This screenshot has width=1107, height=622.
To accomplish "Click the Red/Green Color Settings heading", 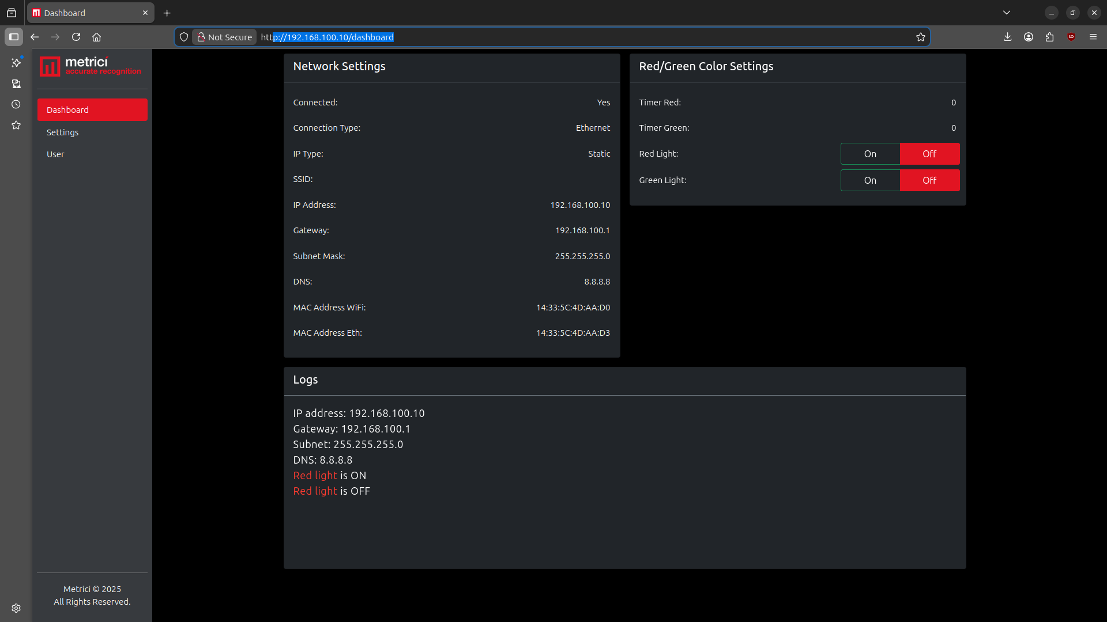I will point(706,66).
